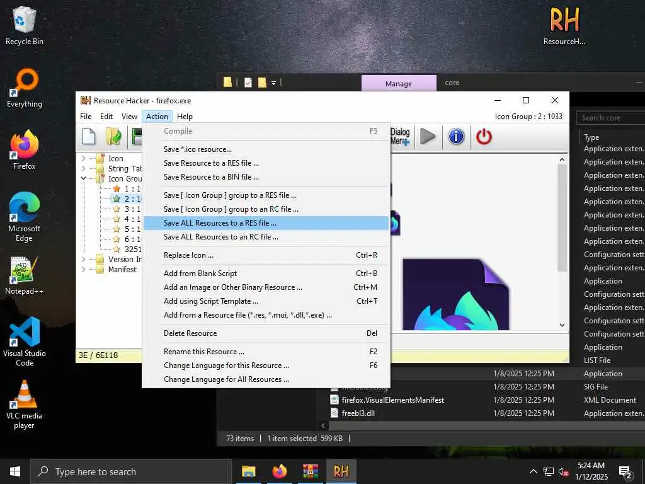Click the Search core field in Explorer
This screenshot has height=484, width=645.
click(611, 118)
